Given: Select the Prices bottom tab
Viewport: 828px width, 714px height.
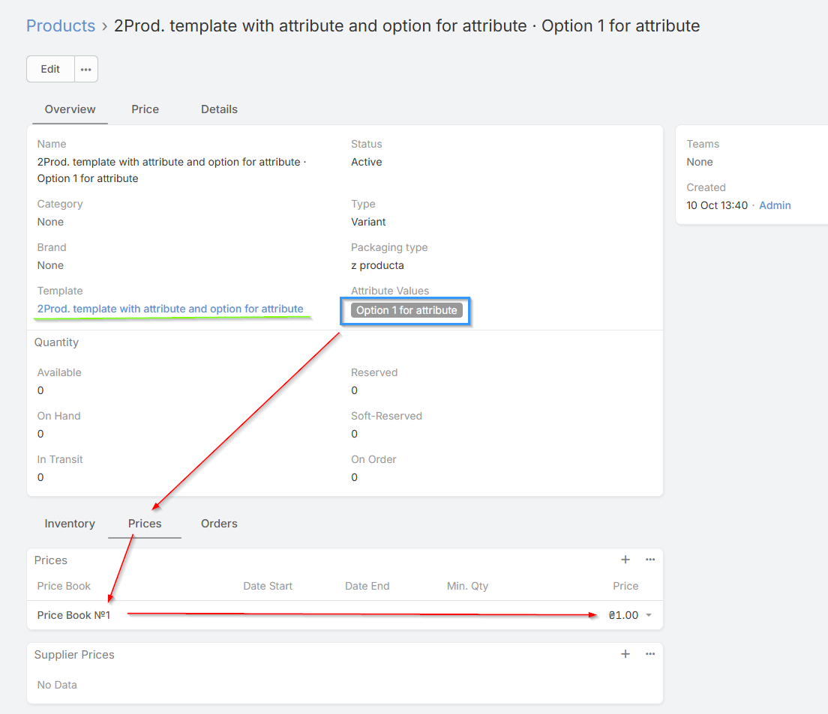Looking at the screenshot, I should (x=145, y=524).
